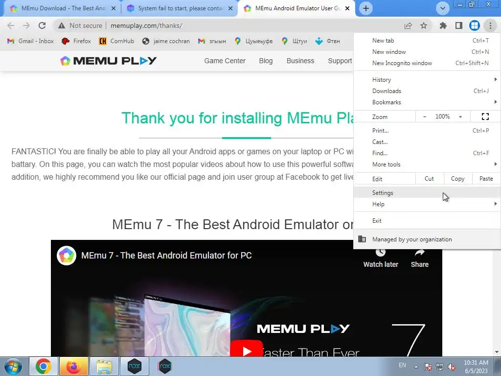501x376 pixels.
Task: Select Print... in Chrome menu
Action: point(427,130)
